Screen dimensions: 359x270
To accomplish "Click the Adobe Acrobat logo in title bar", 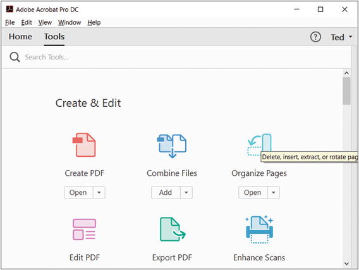I will pyautogui.click(x=9, y=9).
